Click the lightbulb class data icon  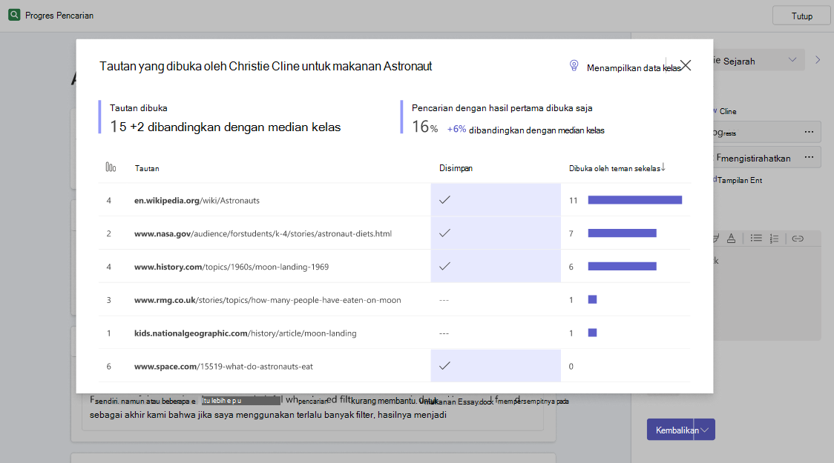tap(574, 66)
